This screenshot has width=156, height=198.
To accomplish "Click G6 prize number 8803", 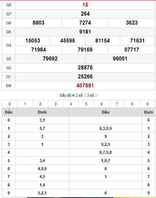I will [x=39, y=23].
